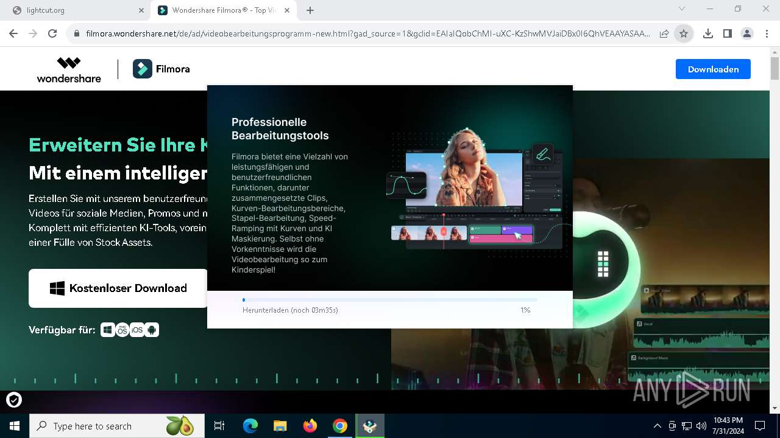The image size is (780, 438).
Task: Open the tab search dropdown arrow
Action: point(682,9)
